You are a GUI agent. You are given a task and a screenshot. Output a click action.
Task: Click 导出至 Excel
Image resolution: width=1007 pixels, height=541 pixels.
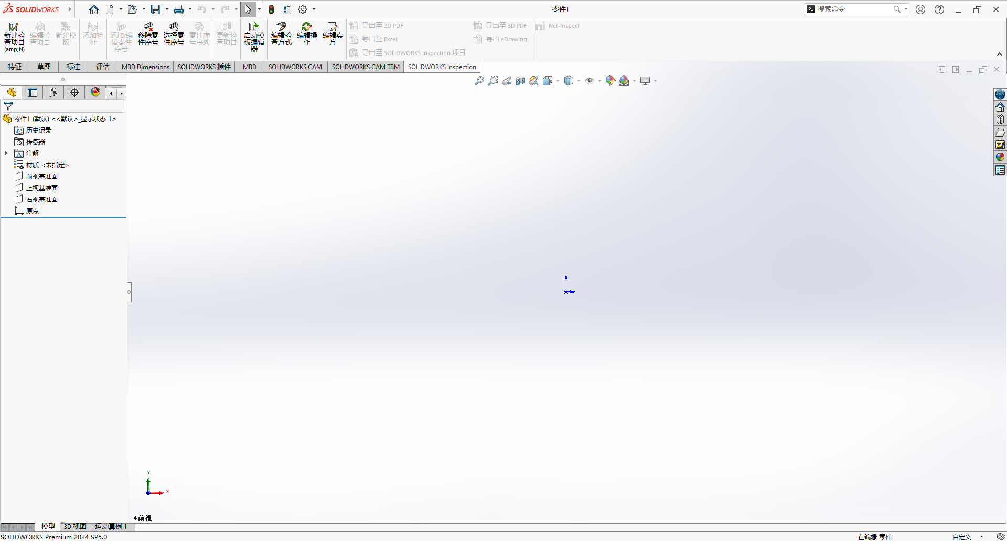380,39
